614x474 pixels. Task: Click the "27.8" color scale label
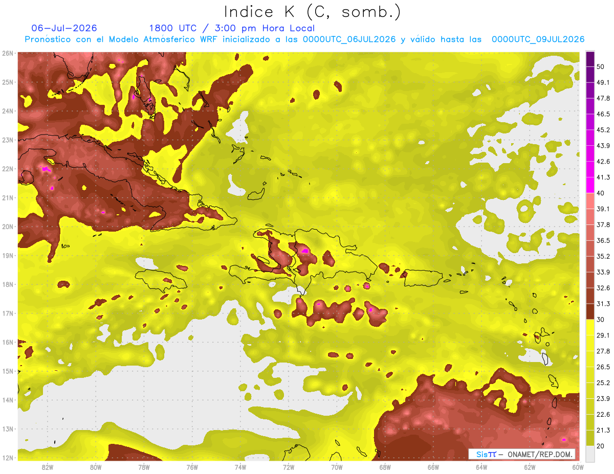click(x=603, y=351)
